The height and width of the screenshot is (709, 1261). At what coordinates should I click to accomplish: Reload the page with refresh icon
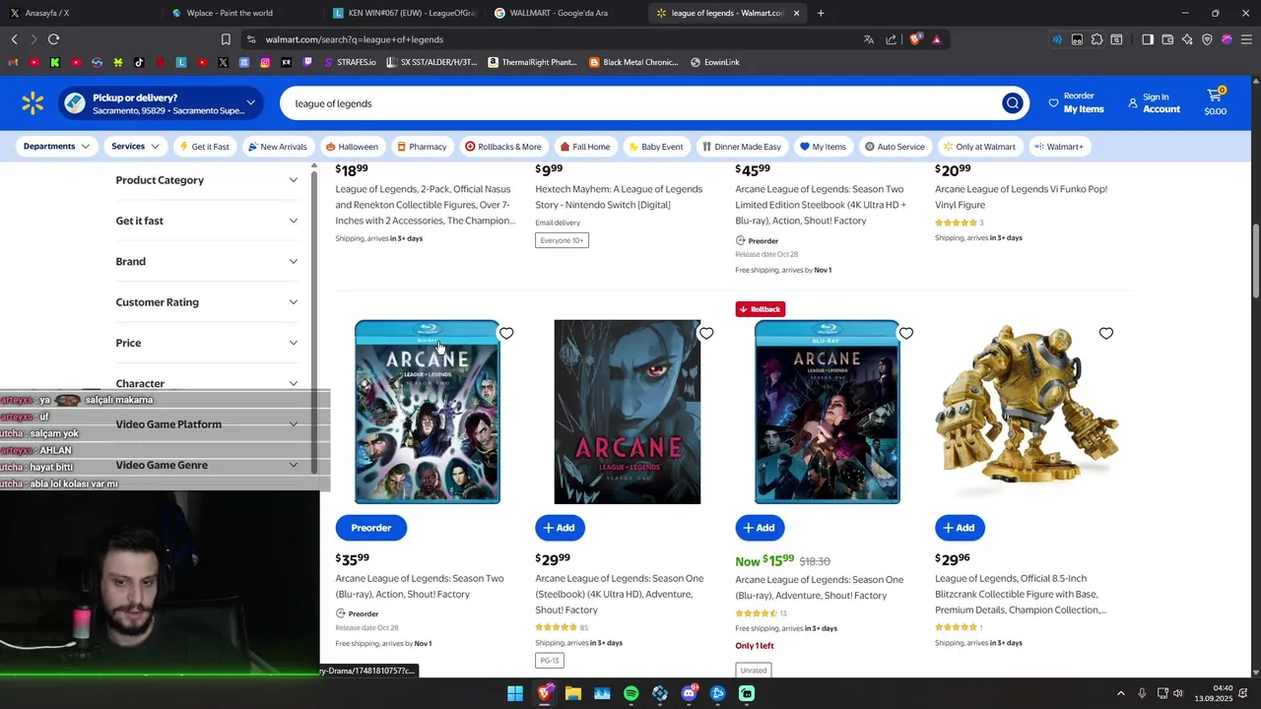click(x=53, y=39)
